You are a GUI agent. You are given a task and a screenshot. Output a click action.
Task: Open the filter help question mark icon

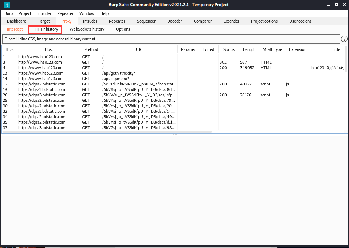click(344, 39)
